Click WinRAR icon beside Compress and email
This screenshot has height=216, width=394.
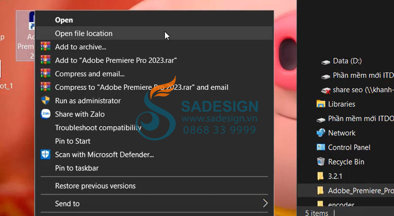coord(46,73)
